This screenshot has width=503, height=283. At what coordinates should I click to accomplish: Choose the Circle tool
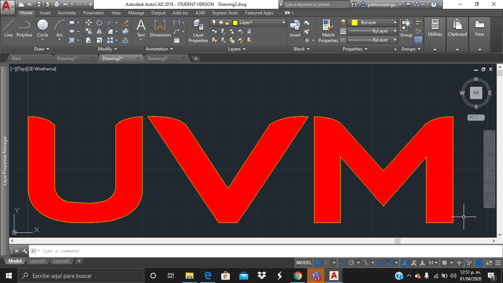point(43,29)
